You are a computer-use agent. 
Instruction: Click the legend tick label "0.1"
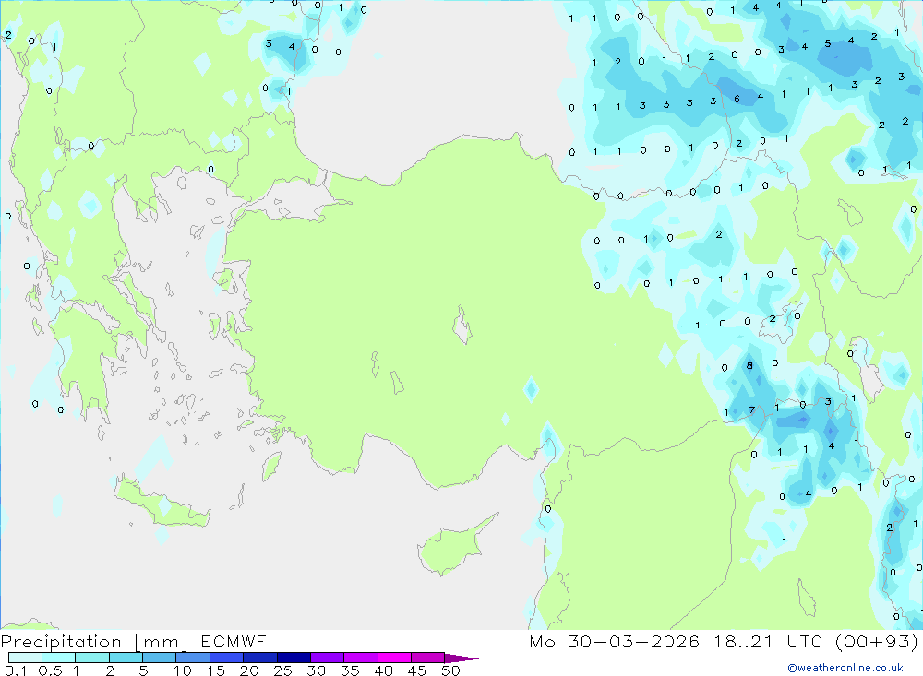[16, 670]
